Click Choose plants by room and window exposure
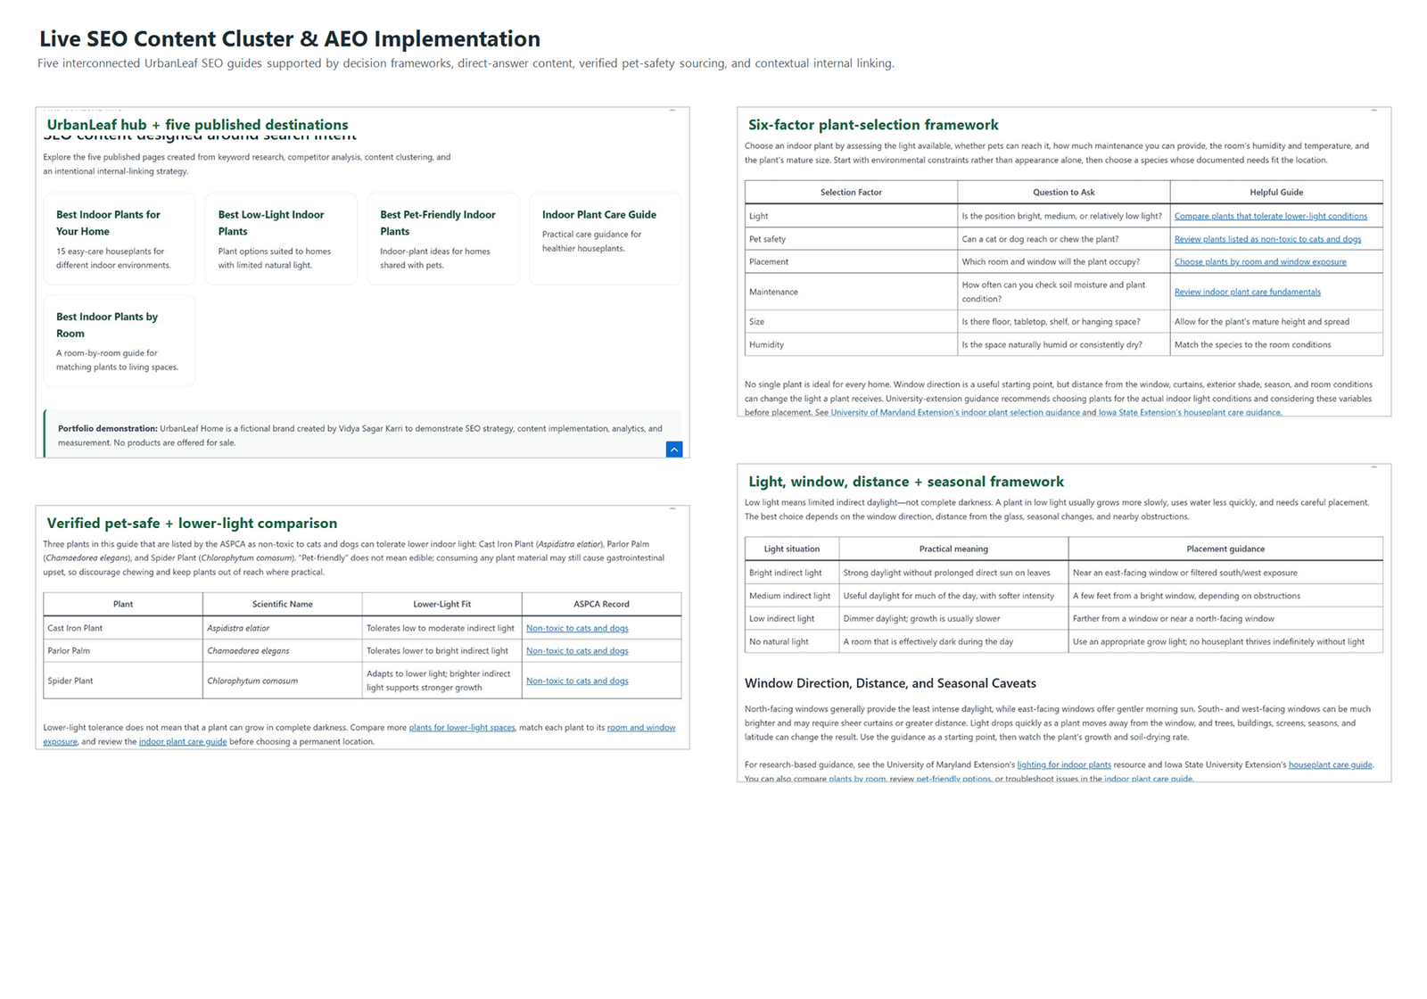Screen dimensions: 1427x999 [x=1260, y=261]
